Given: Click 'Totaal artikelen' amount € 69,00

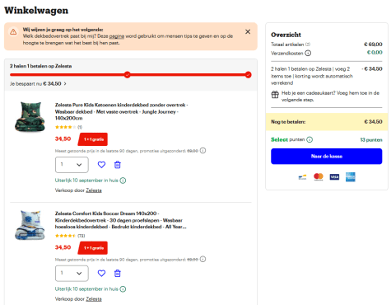Looking at the screenshot, I should [x=373, y=45].
